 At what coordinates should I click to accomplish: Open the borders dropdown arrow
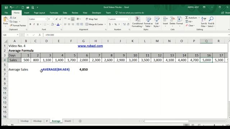[x=48, y=24]
